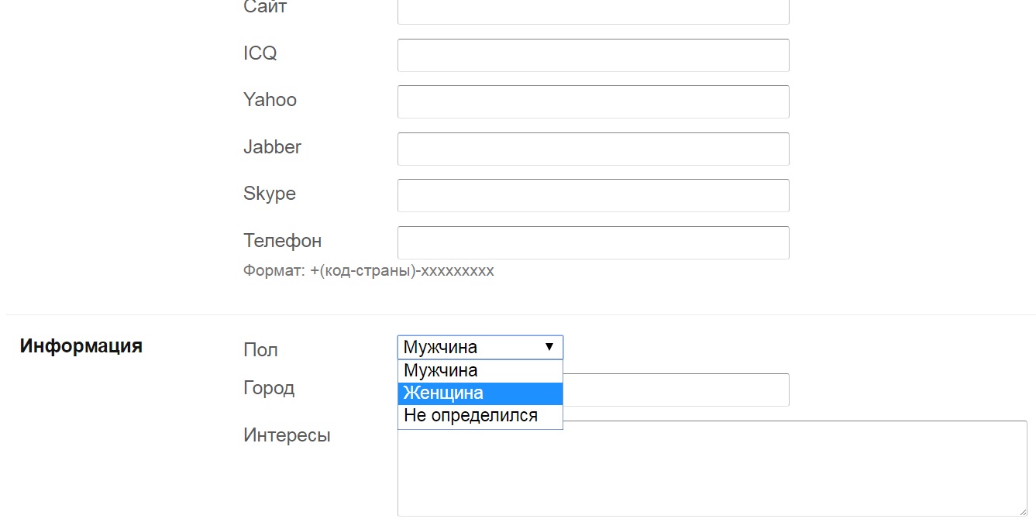1036x529 pixels.
Task: Click the Пол label
Action: [x=260, y=349]
